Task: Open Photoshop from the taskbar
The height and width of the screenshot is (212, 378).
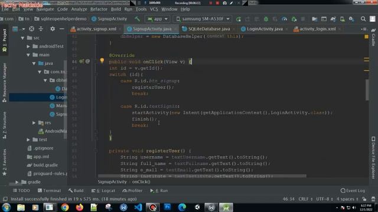Action: coord(167,207)
